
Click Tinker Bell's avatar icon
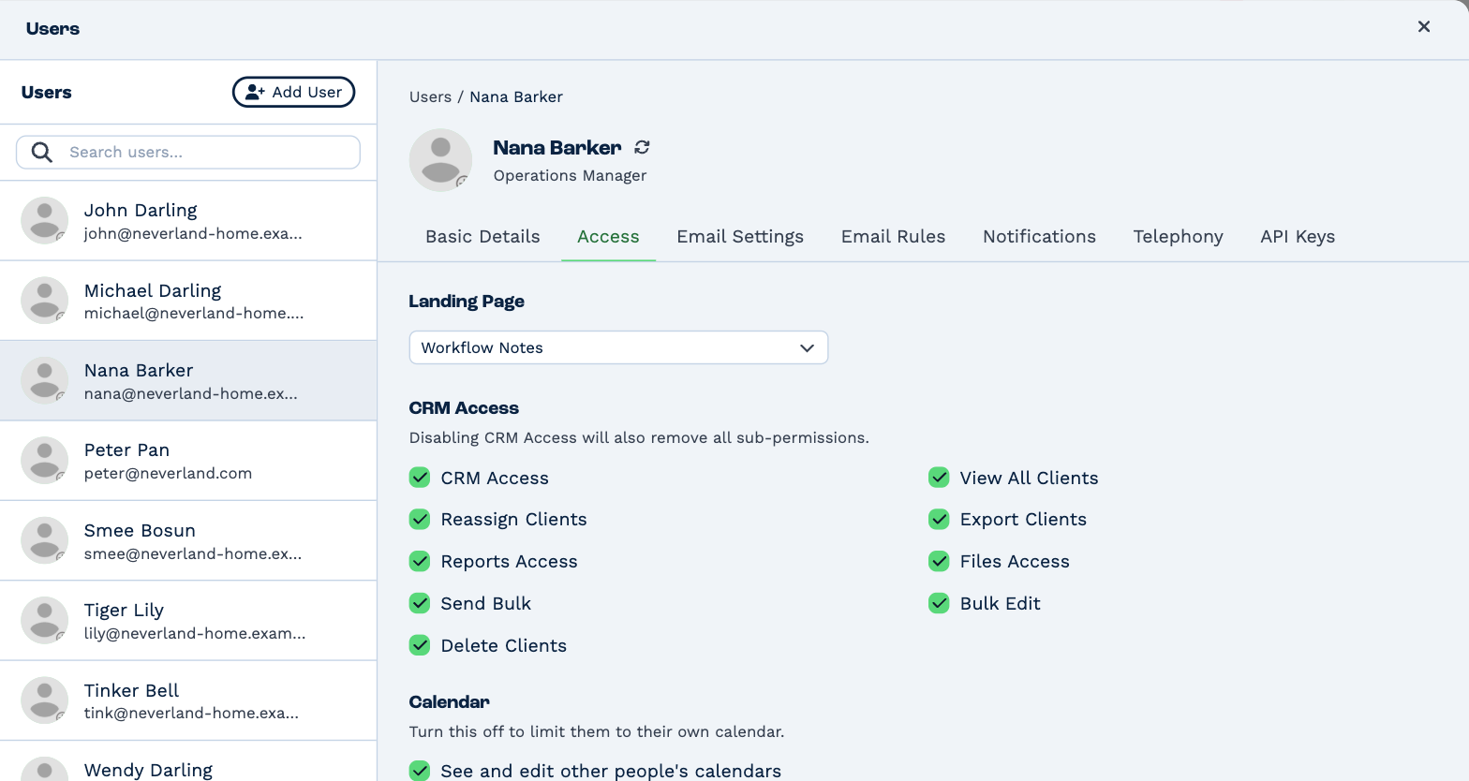45,700
